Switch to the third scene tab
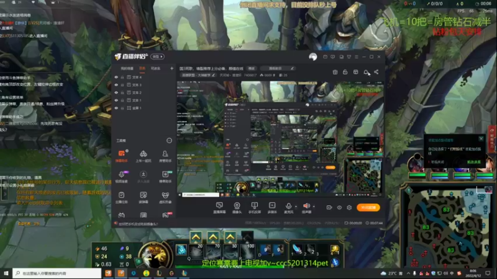Image resolution: width=497 pixels, height=279 pixels. [x=155, y=68]
